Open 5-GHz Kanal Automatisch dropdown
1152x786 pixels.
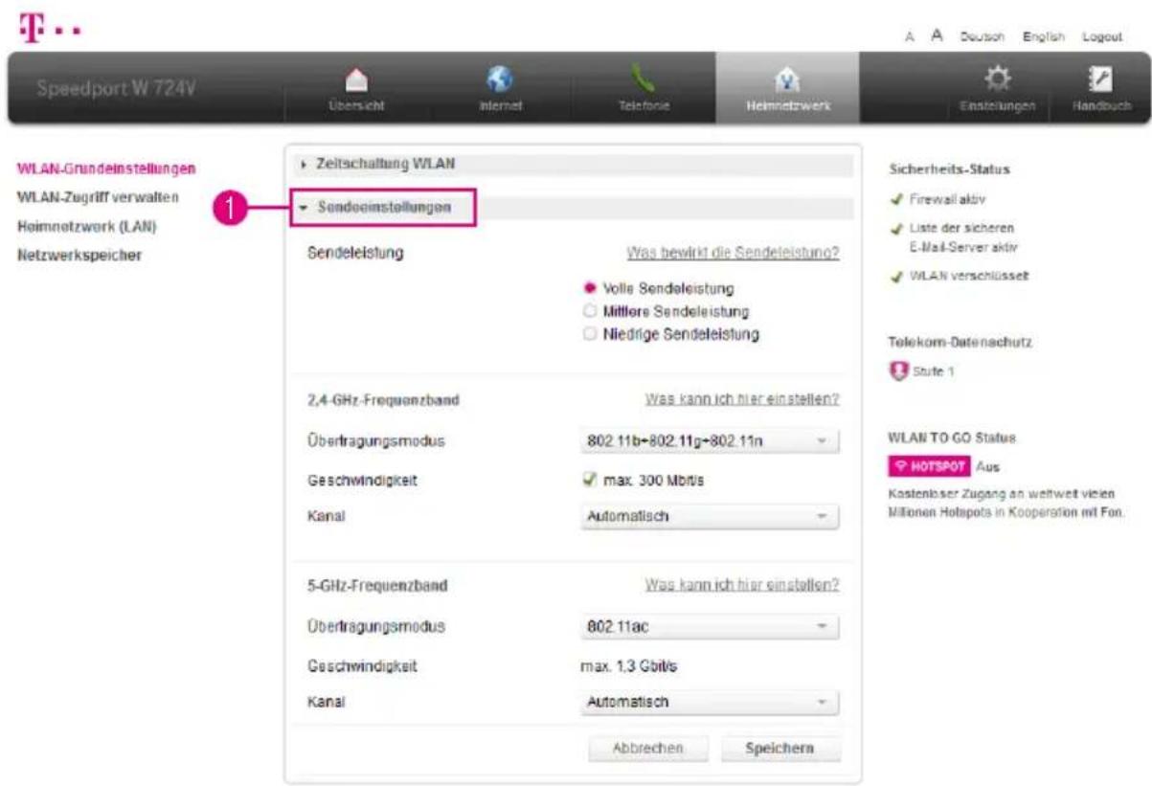(710, 702)
